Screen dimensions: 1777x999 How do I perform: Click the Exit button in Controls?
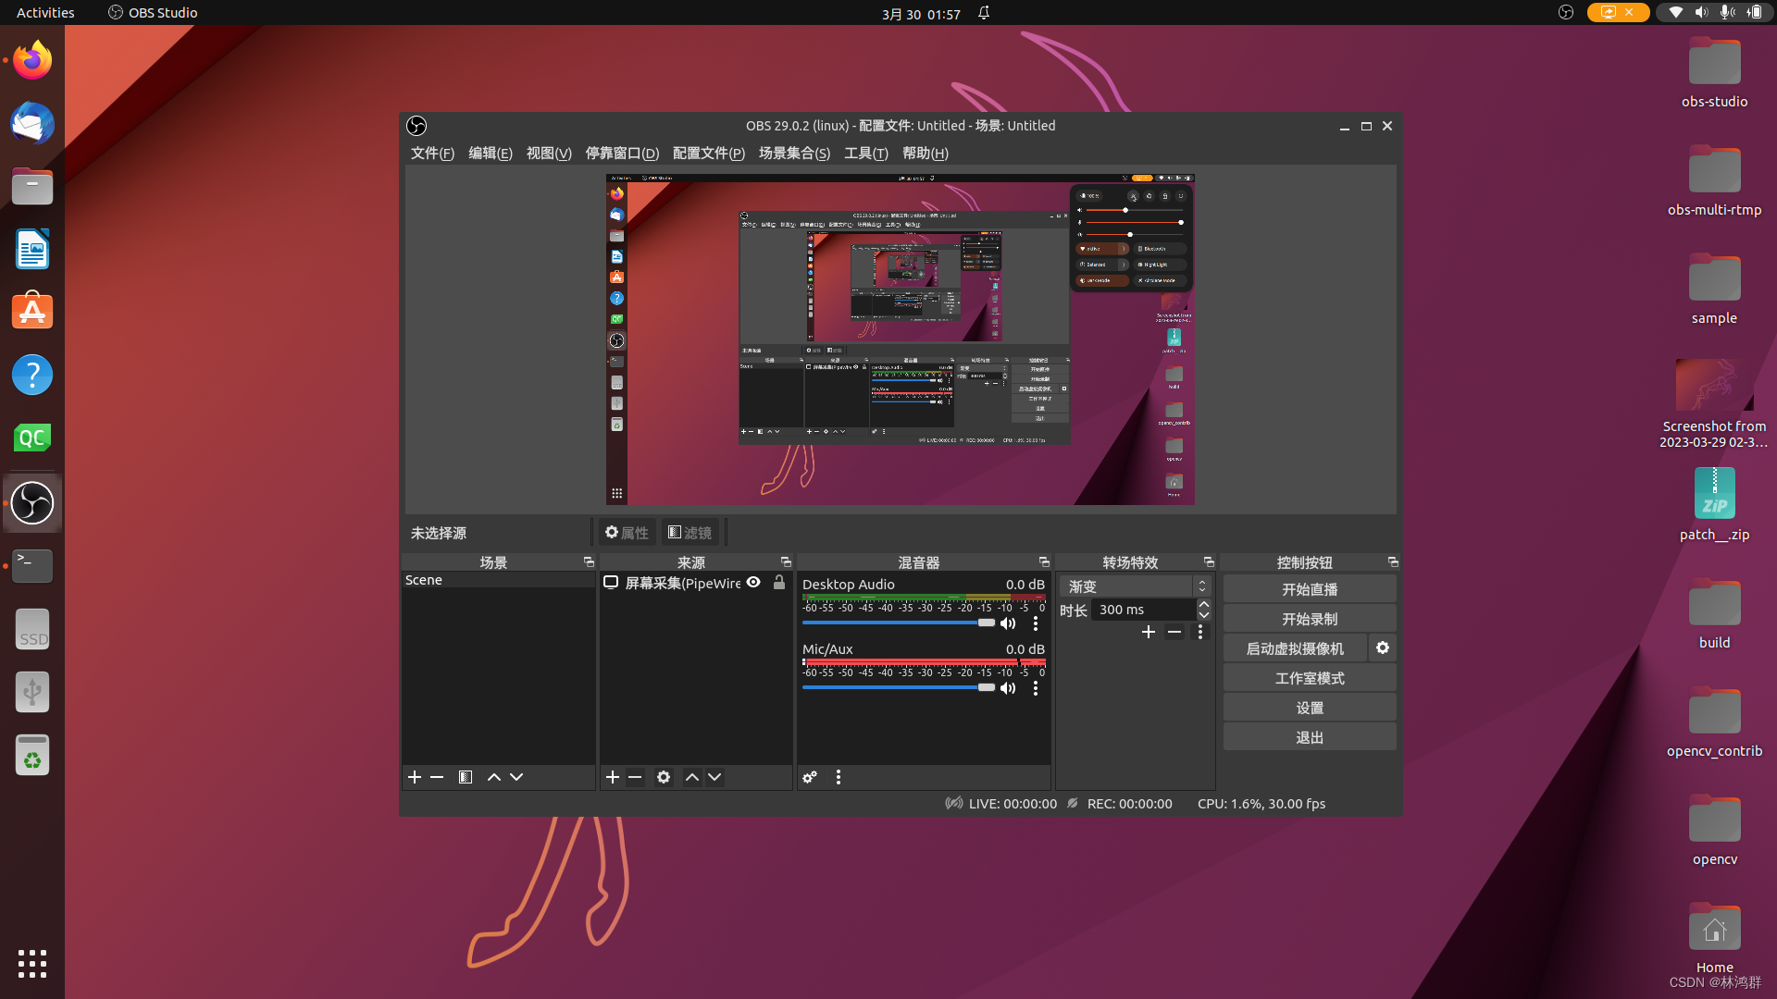[x=1310, y=737]
